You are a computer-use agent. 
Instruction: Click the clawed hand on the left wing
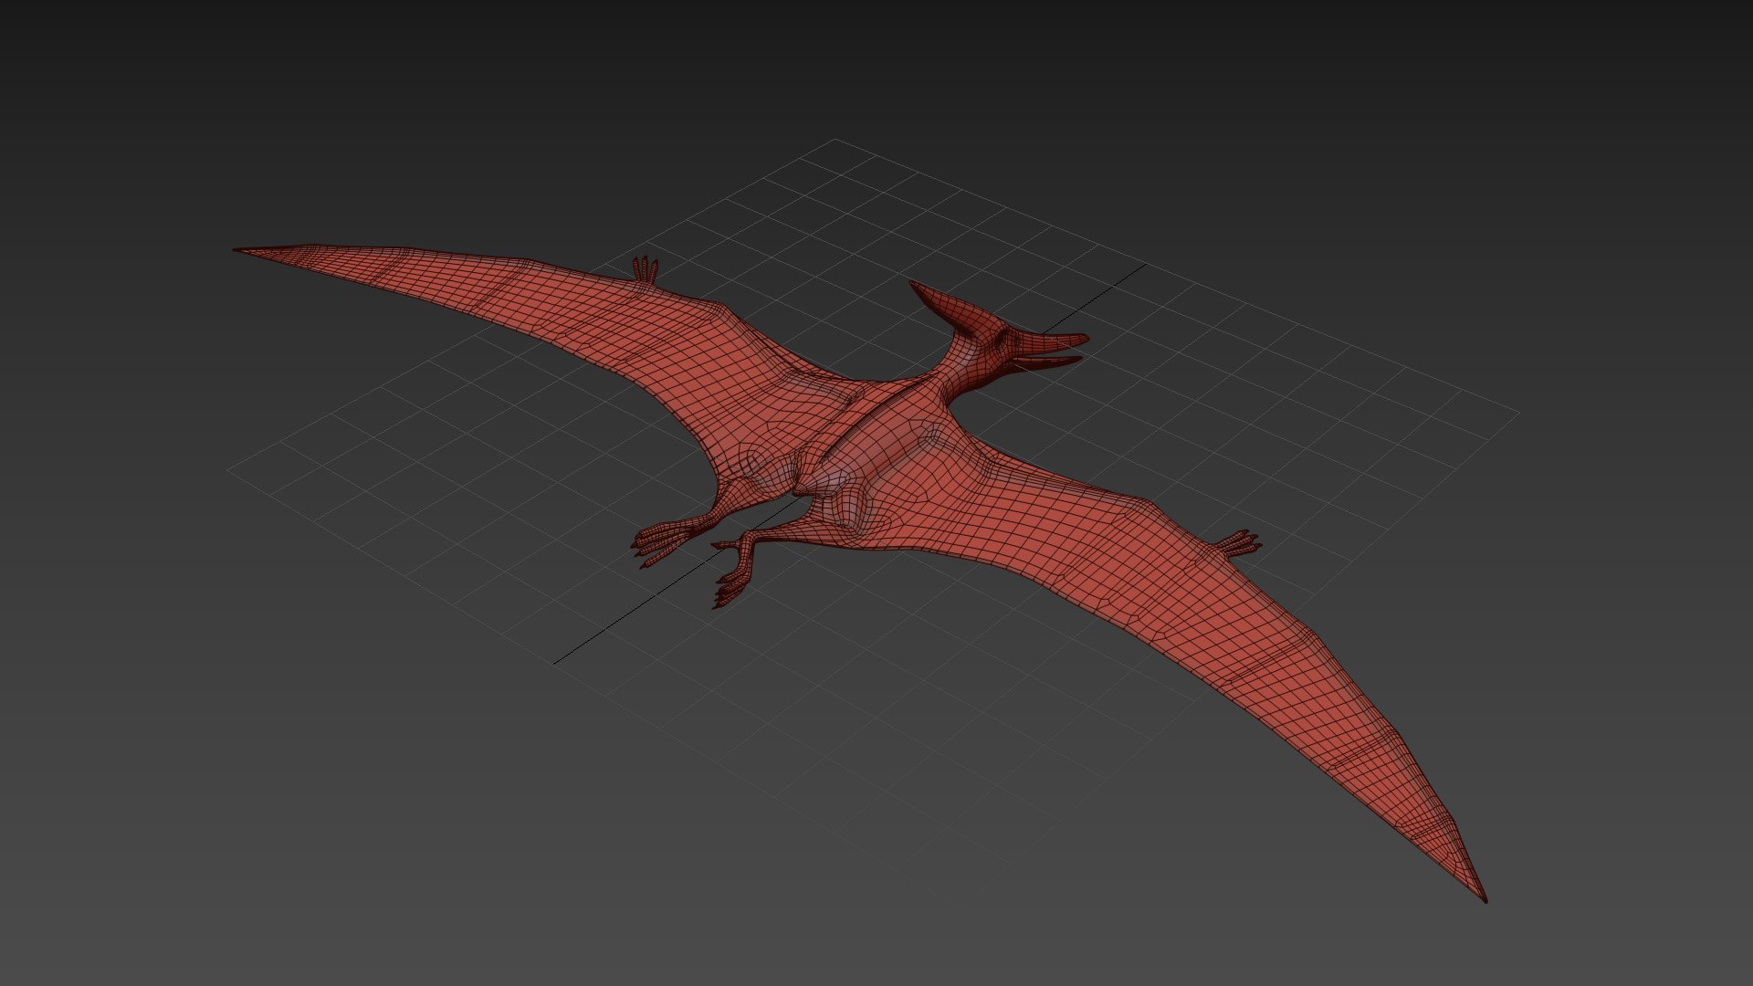click(x=646, y=269)
